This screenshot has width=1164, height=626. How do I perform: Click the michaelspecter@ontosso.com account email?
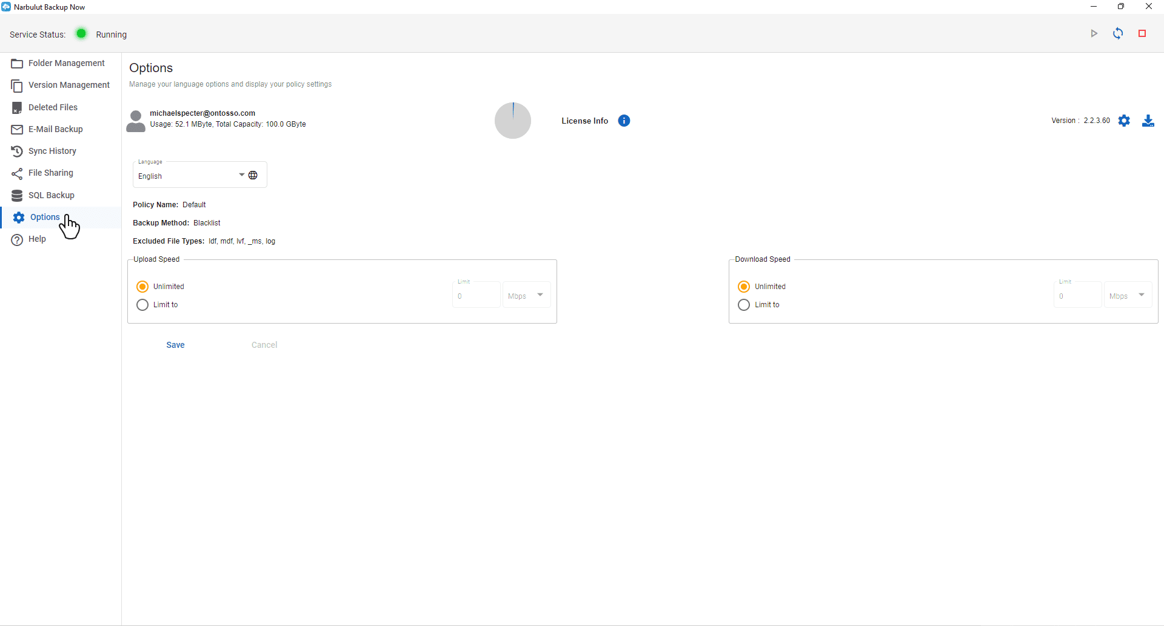pyautogui.click(x=202, y=113)
